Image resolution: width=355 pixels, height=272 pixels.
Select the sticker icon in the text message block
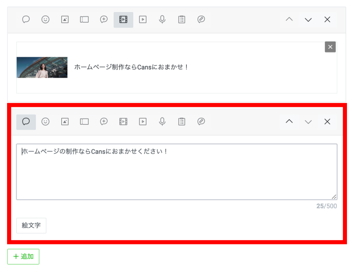[x=45, y=122]
